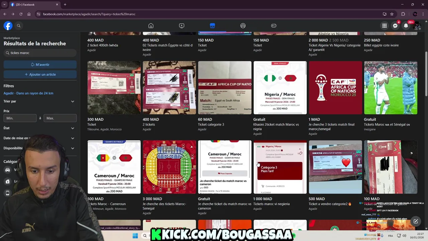Open the browser extensions puzzle icon
428x241 pixels.
coord(403,14)
